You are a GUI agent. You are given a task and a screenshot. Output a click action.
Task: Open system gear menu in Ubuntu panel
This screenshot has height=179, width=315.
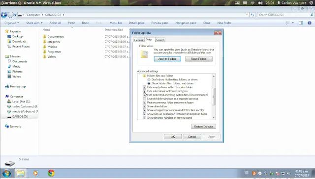[x=311, y=3]
